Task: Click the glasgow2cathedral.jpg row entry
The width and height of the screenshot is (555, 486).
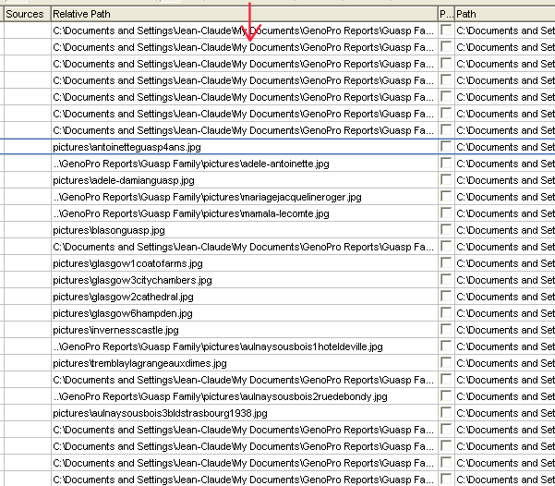Action: point(123,297)
